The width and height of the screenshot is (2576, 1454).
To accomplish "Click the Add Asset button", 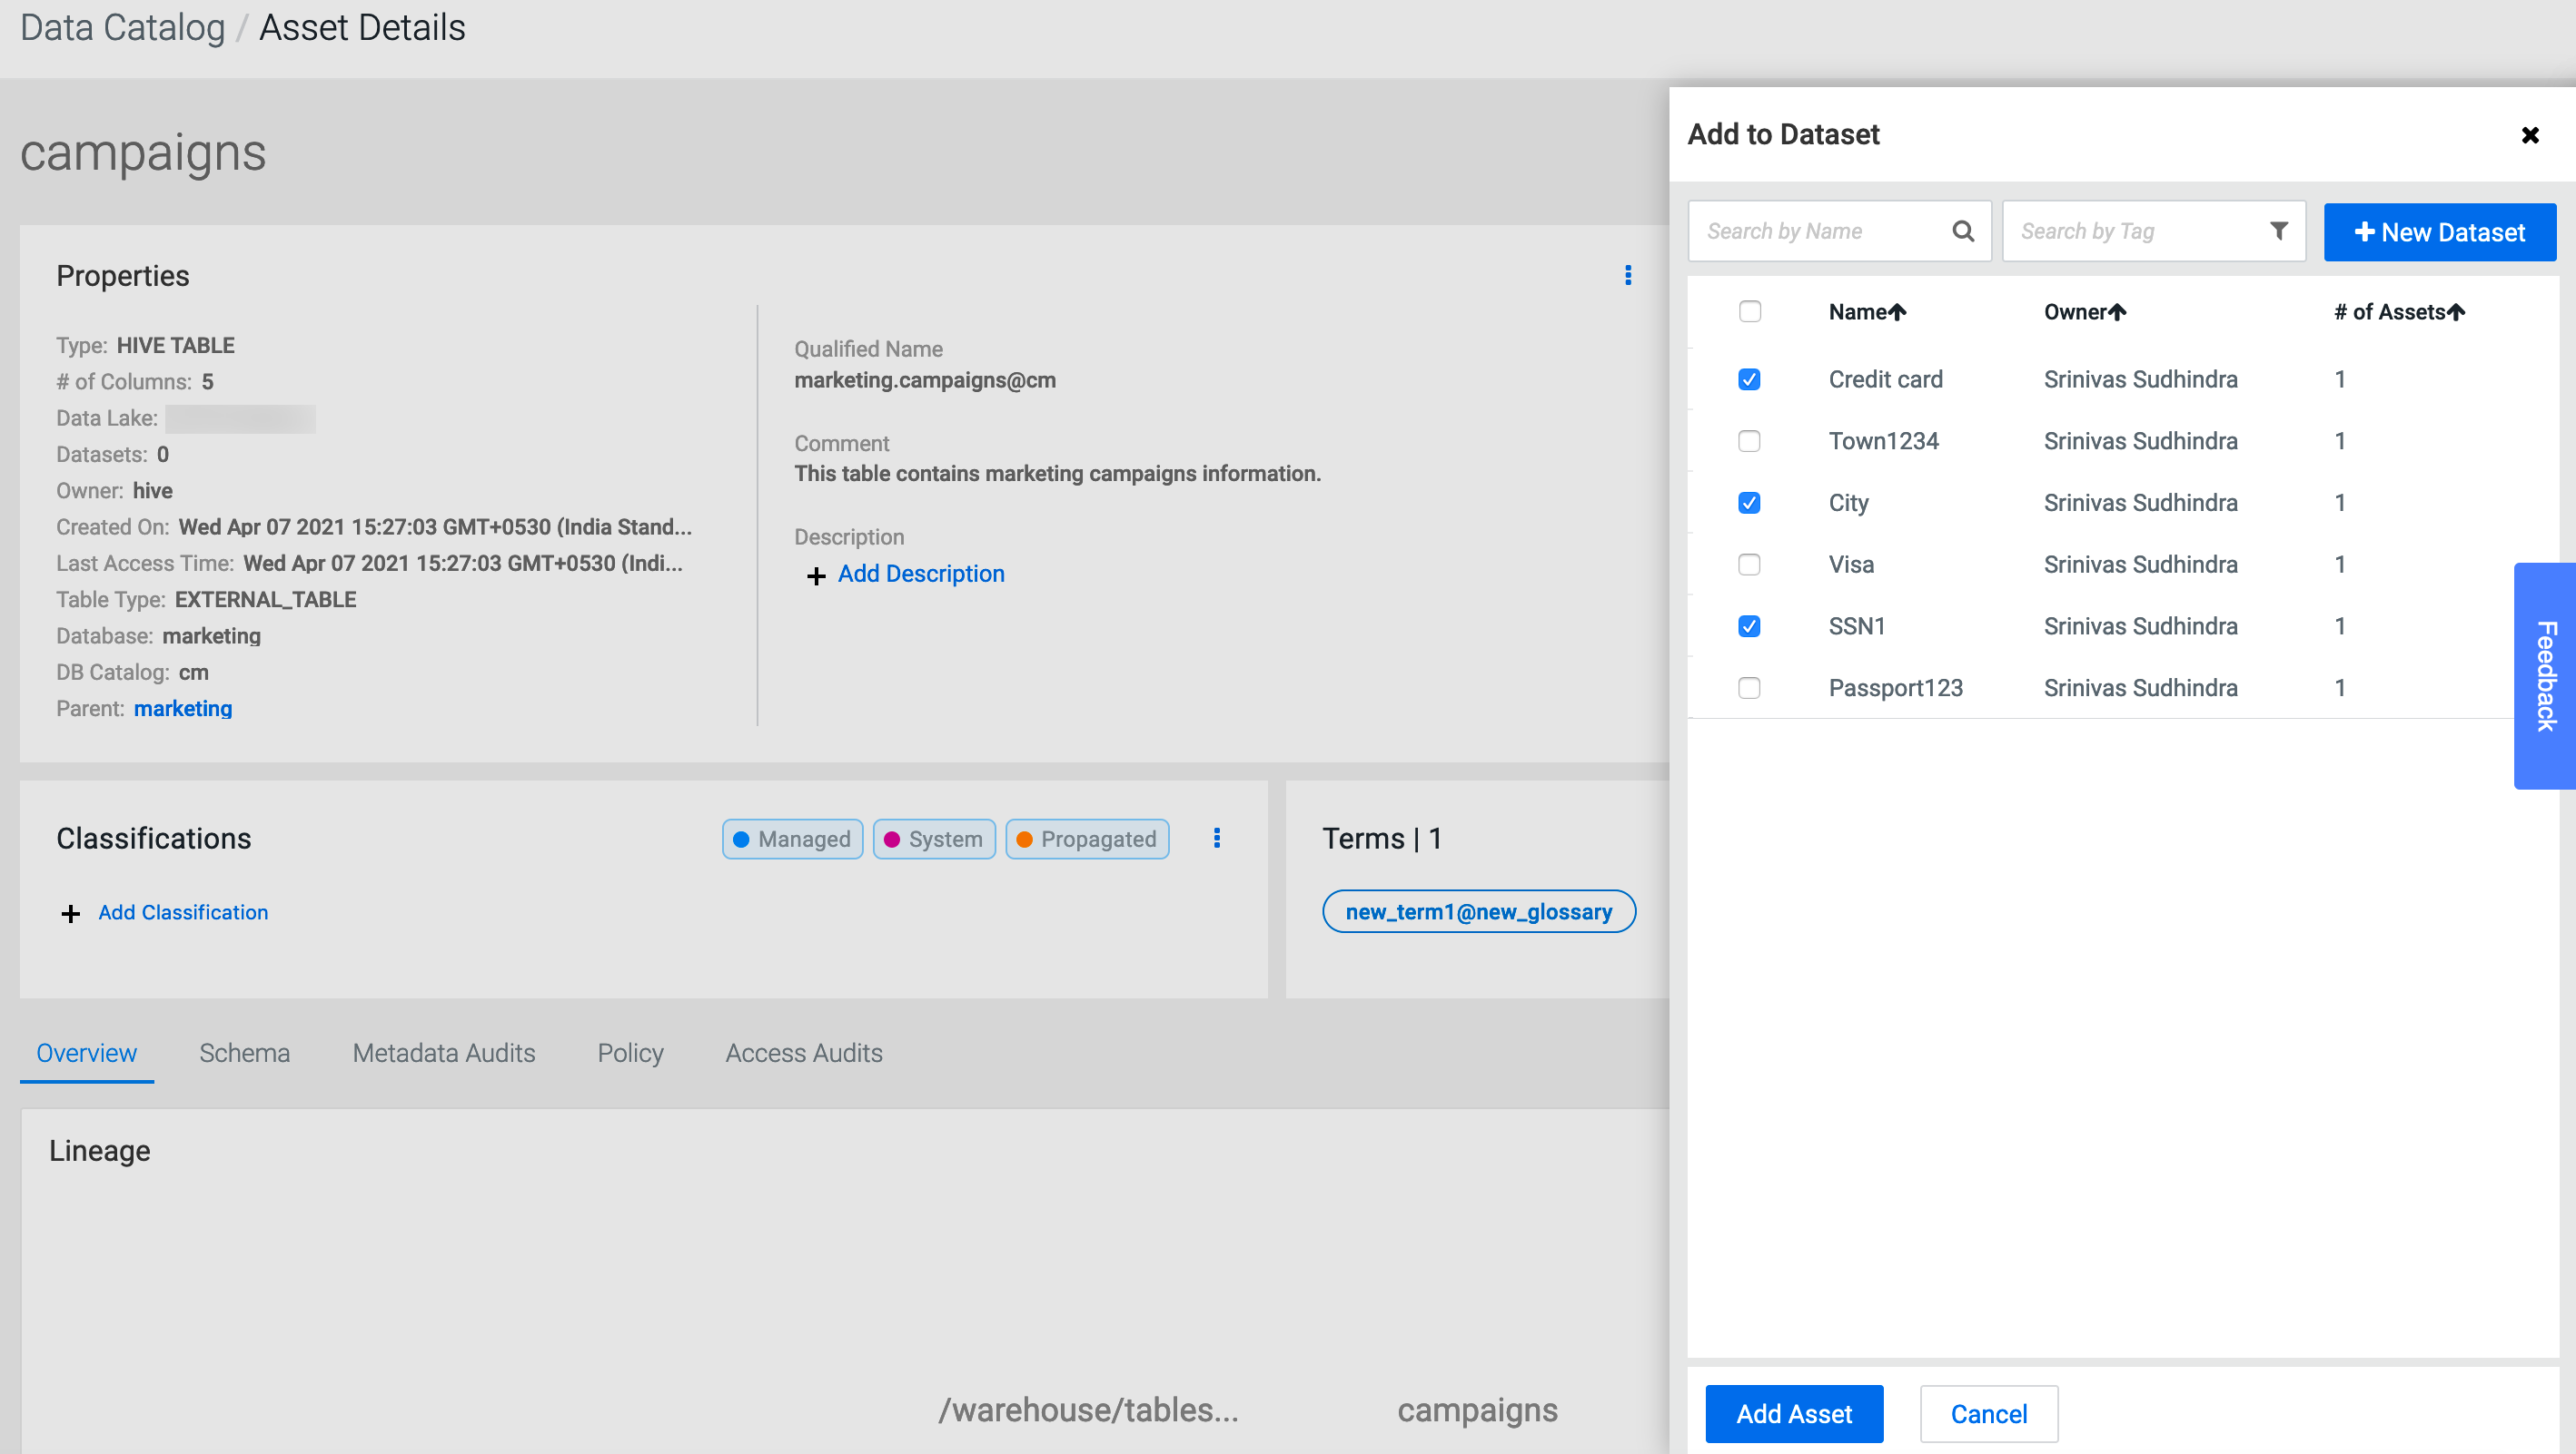I will [x=1794, y=1413].
